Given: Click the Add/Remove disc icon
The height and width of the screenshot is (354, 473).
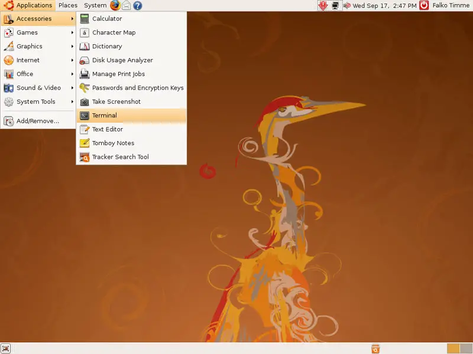Looking at the screenshot, I should (8, 121).
